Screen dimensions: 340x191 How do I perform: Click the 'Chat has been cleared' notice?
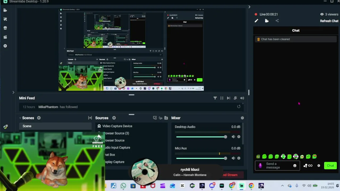point(296,39)
